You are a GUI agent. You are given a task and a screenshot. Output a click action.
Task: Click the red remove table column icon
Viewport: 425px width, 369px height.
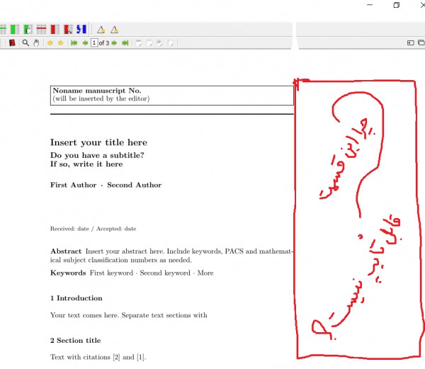tap(55, 30)
